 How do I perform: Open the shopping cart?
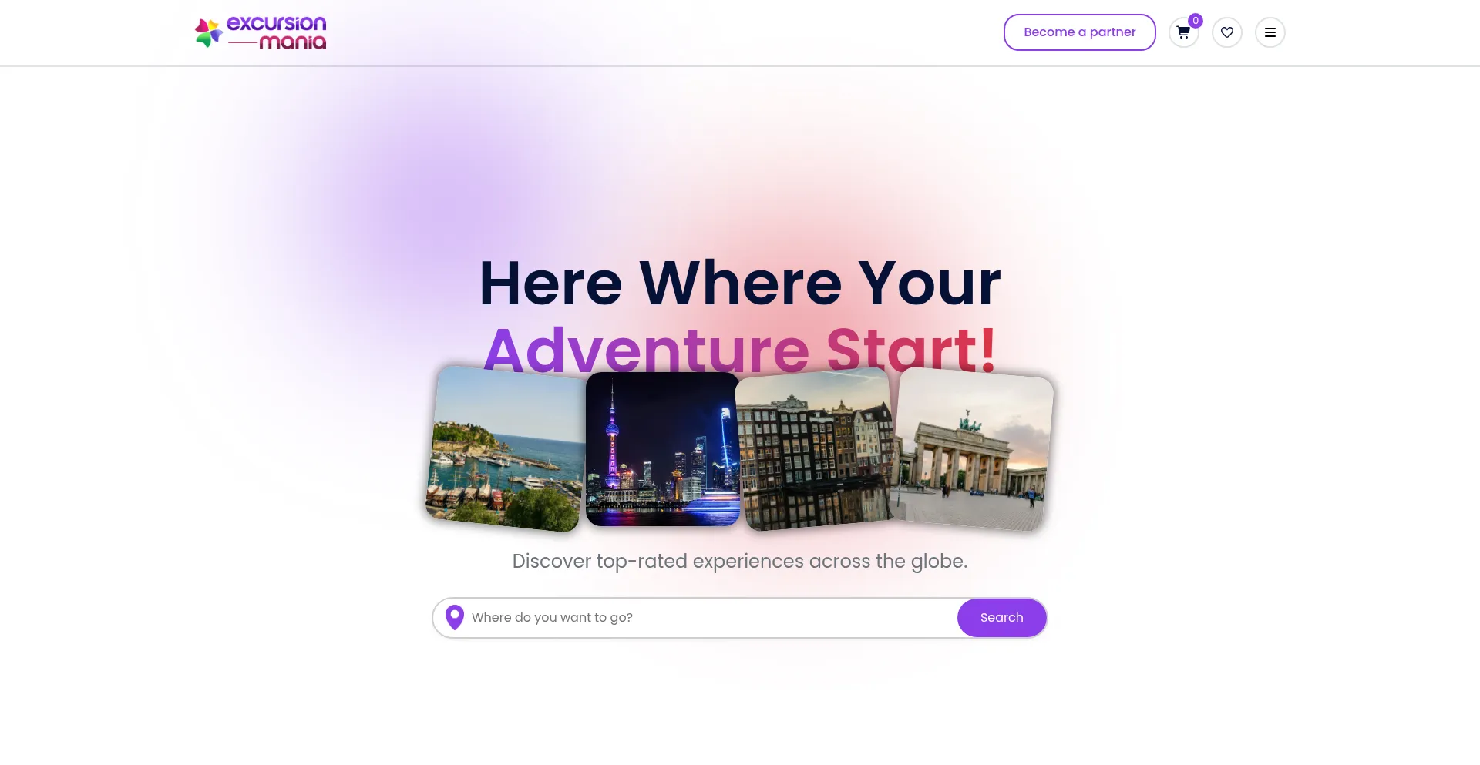1183,32
